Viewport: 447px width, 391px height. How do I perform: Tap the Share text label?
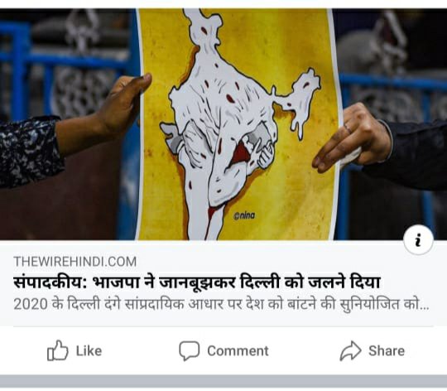coord(387,350)
